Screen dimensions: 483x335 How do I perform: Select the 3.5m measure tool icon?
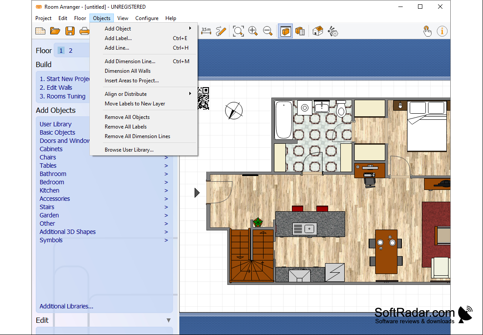206,31
